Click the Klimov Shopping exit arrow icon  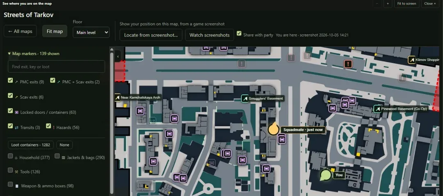click(412, 60)
